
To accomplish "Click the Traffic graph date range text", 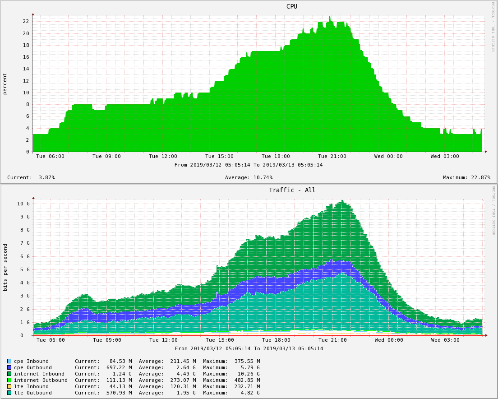I will point(249,348).
